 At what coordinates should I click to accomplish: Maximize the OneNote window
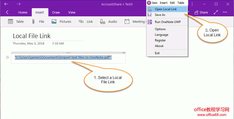(216, 4)
